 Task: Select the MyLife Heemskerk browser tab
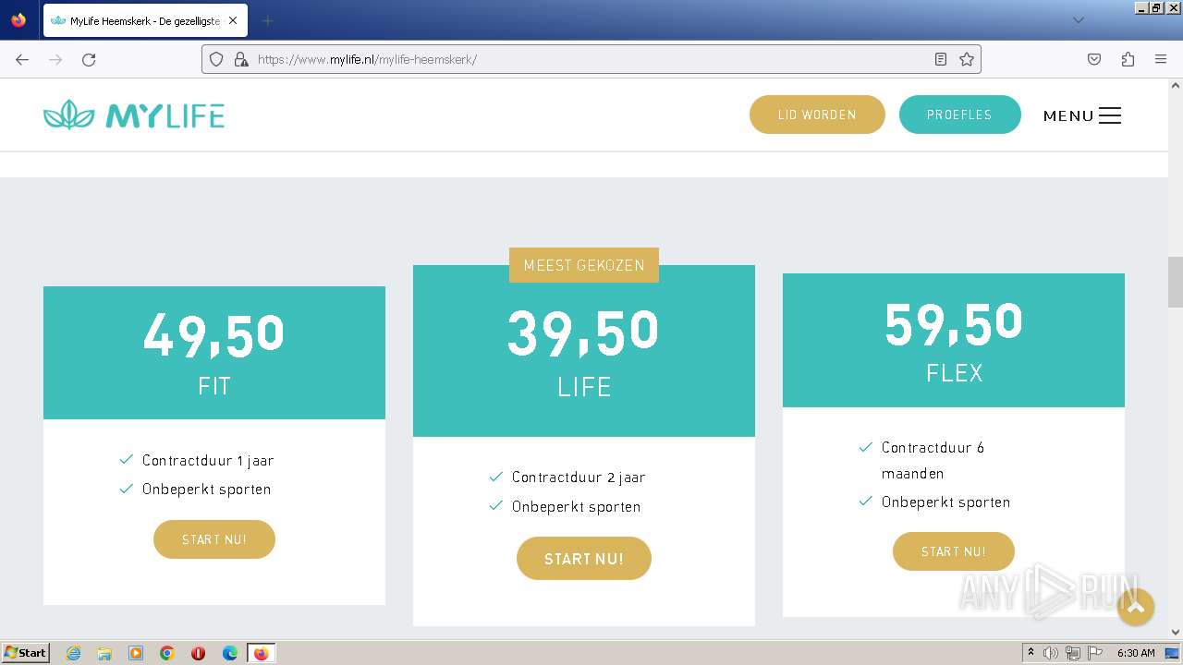(x=145, y=20)
